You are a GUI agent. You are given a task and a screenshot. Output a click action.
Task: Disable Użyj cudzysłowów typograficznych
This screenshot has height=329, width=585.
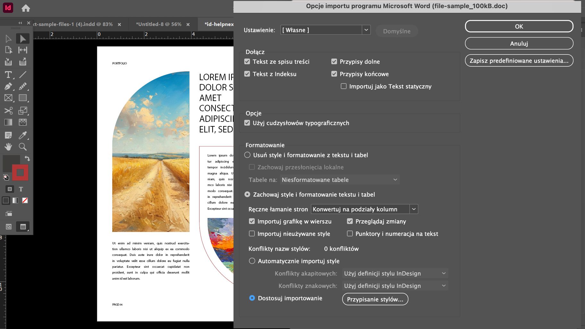(247, 123)
